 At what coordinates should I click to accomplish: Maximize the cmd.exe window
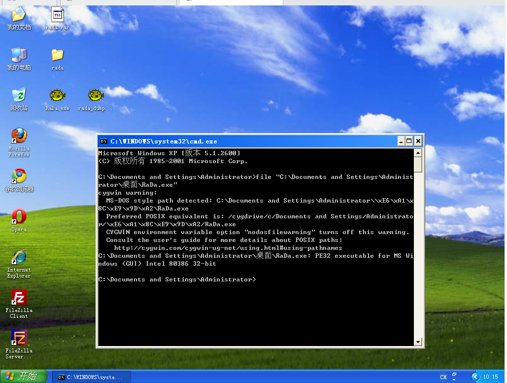[x=409, y=141]
